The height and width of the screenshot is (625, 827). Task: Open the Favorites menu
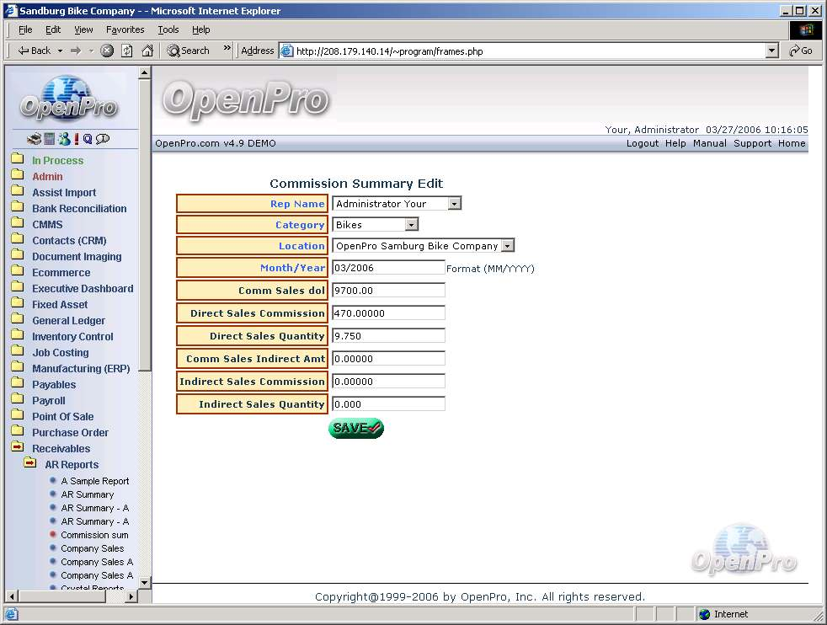(x=125, y=29)
